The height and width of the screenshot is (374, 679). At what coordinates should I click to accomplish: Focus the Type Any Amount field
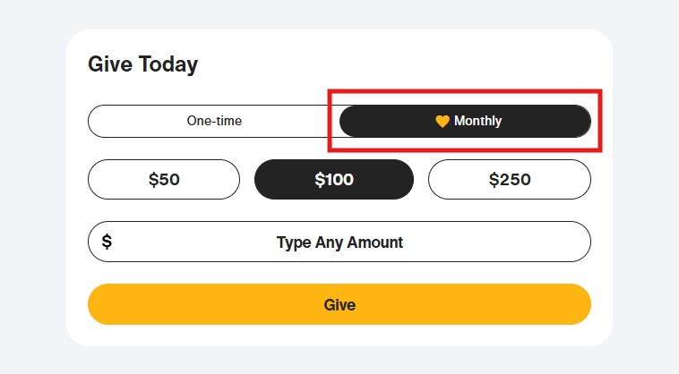339,242
